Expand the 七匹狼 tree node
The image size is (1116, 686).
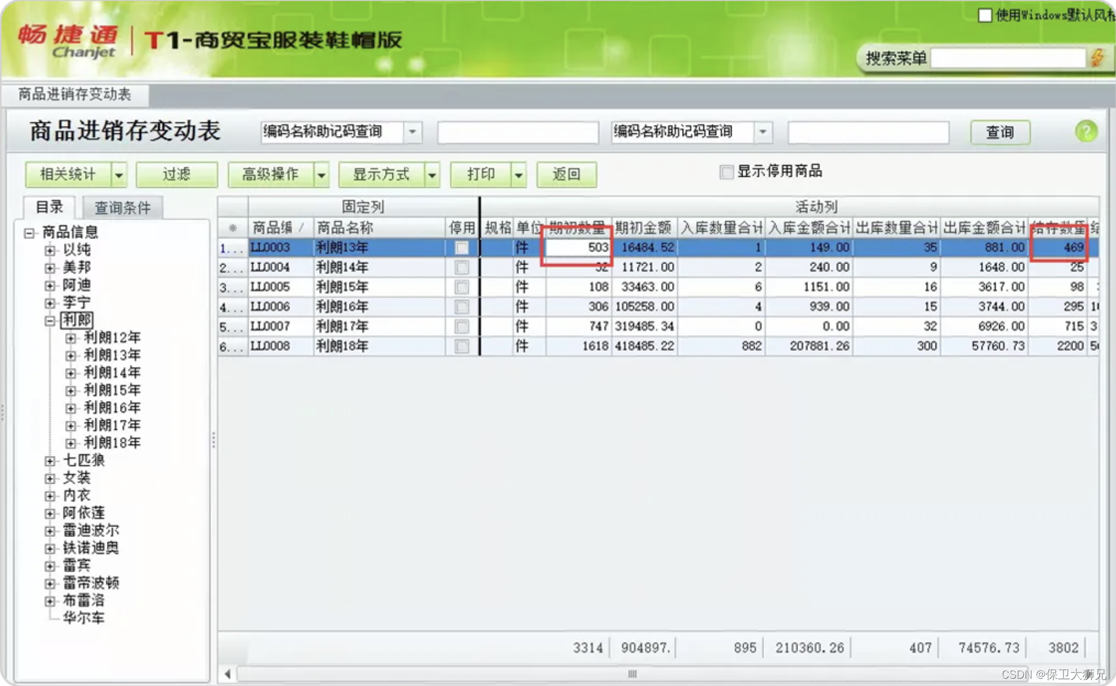50,460
